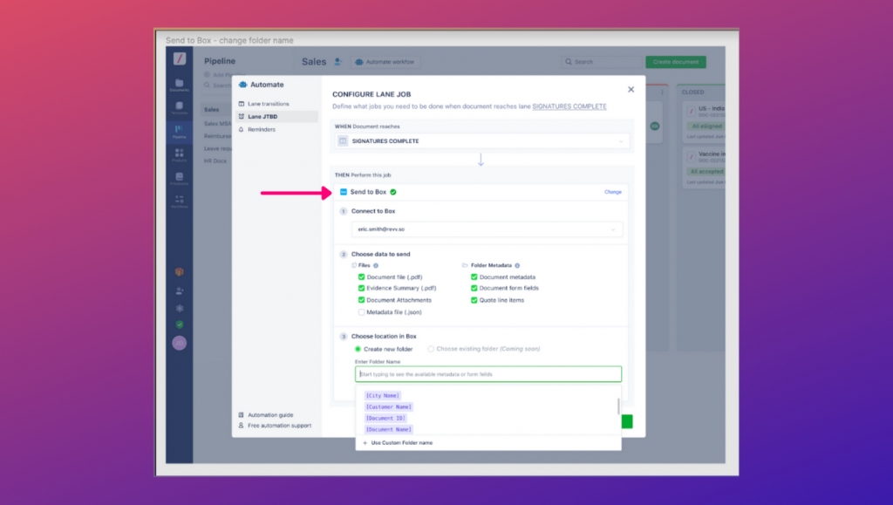The width and height of the screenshot is (893, 505).
Task: Click Use Custom Folder name option
Action: tap(401, 442)
